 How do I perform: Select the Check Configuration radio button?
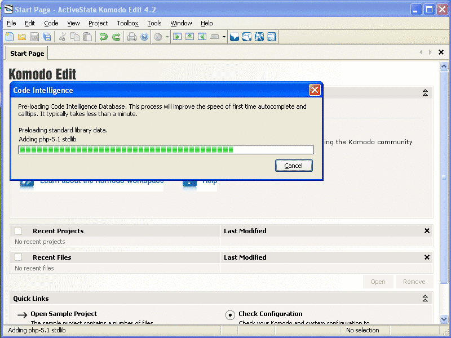click(x=230, y=315)
